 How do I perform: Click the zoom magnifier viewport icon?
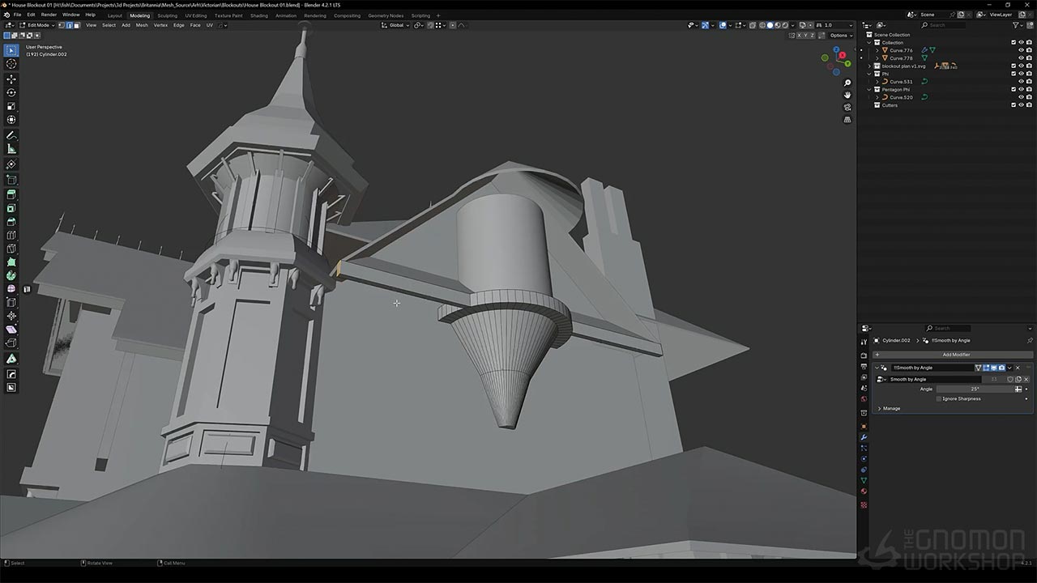pos(847,83)
